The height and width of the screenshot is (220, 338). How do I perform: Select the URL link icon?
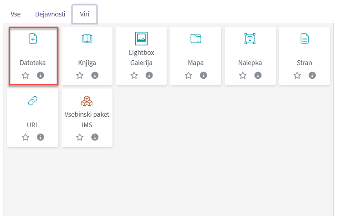click(x=33, y=101)
